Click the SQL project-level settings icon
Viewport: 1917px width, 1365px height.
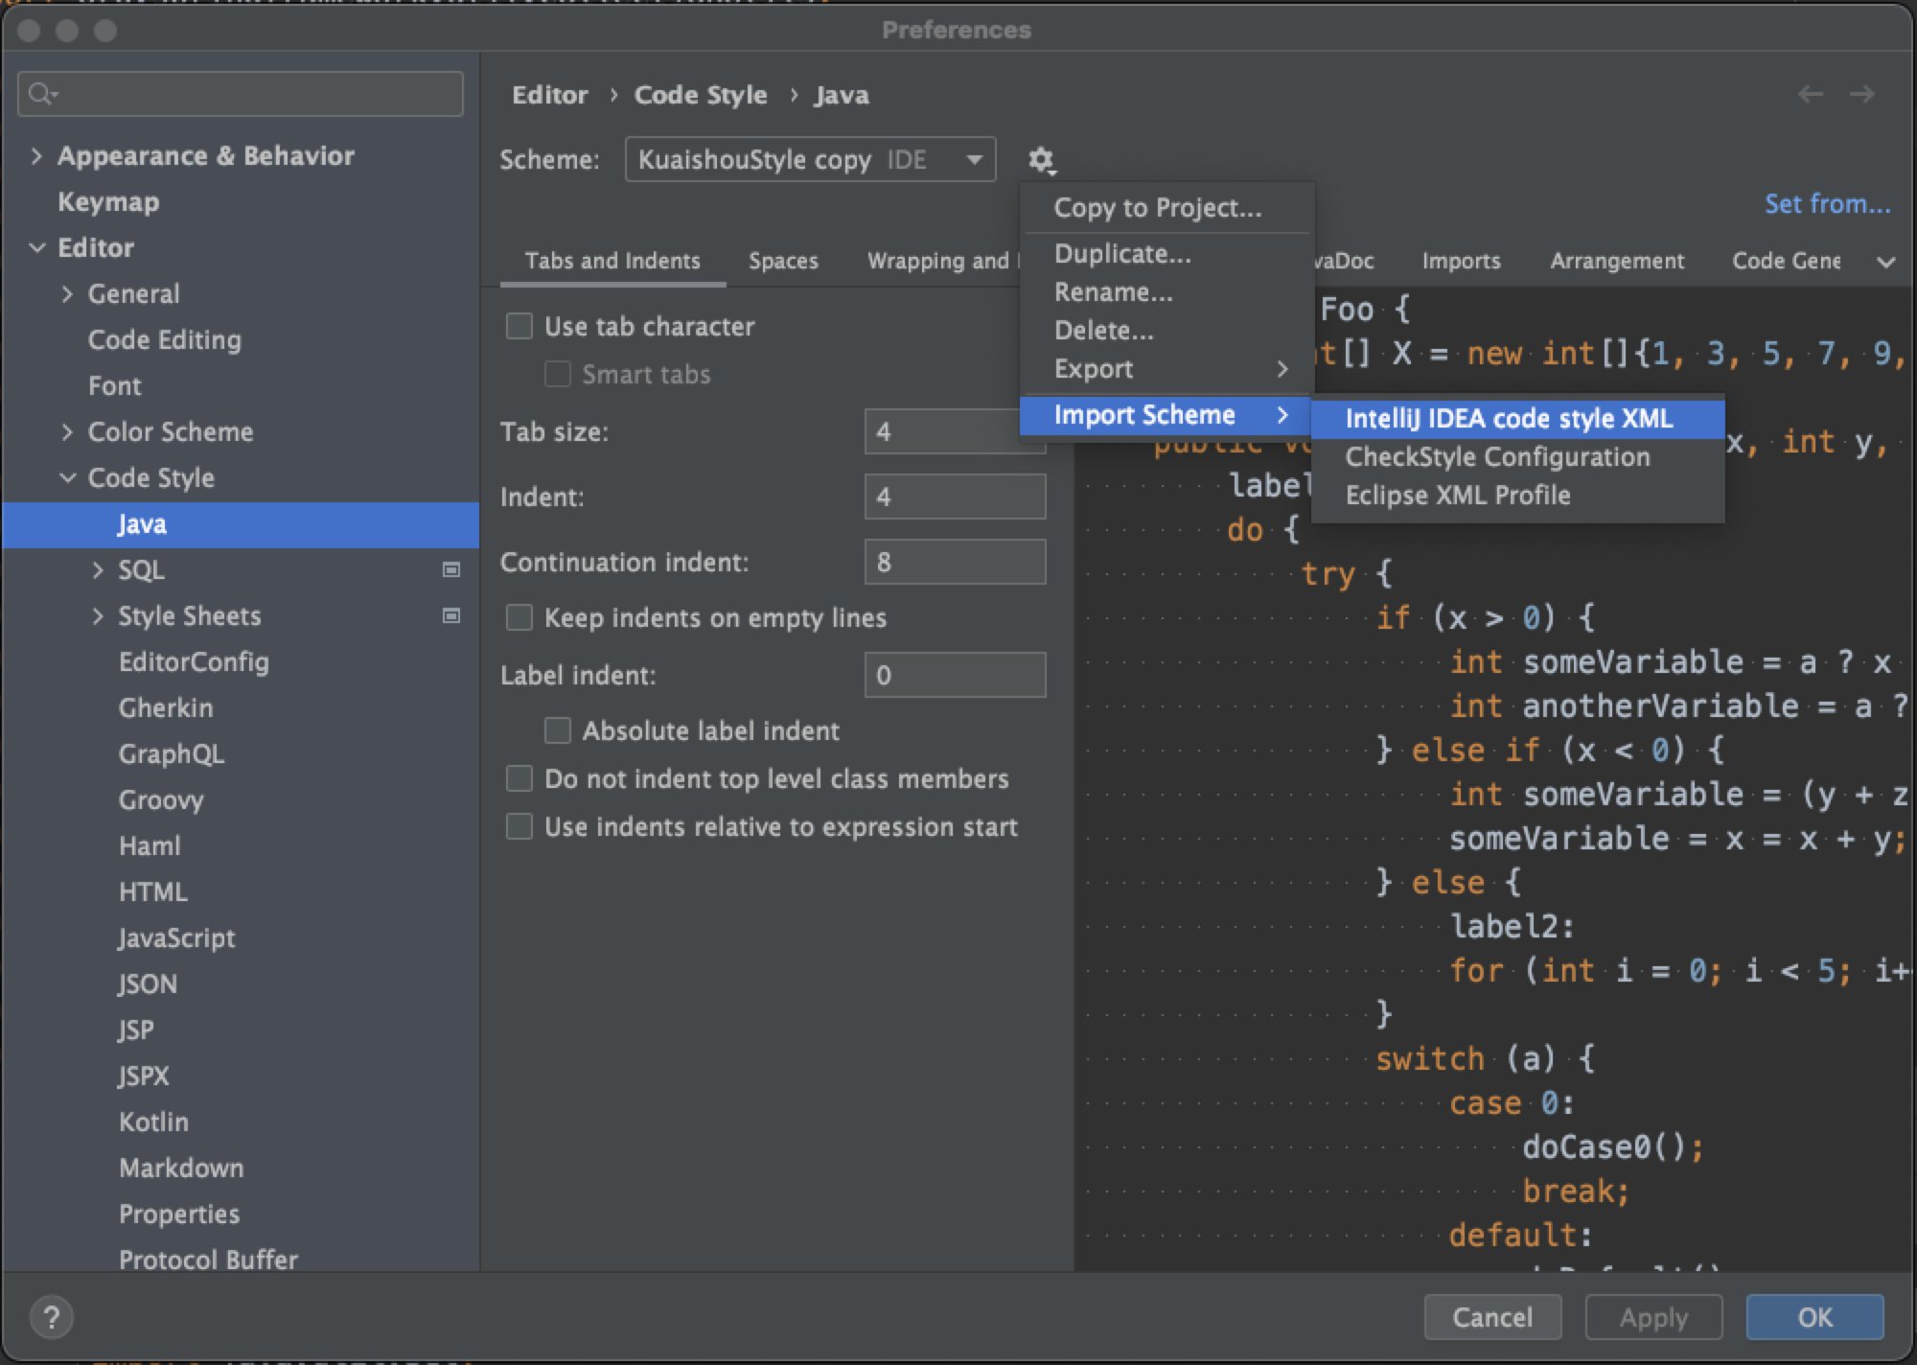click(451, 569)
